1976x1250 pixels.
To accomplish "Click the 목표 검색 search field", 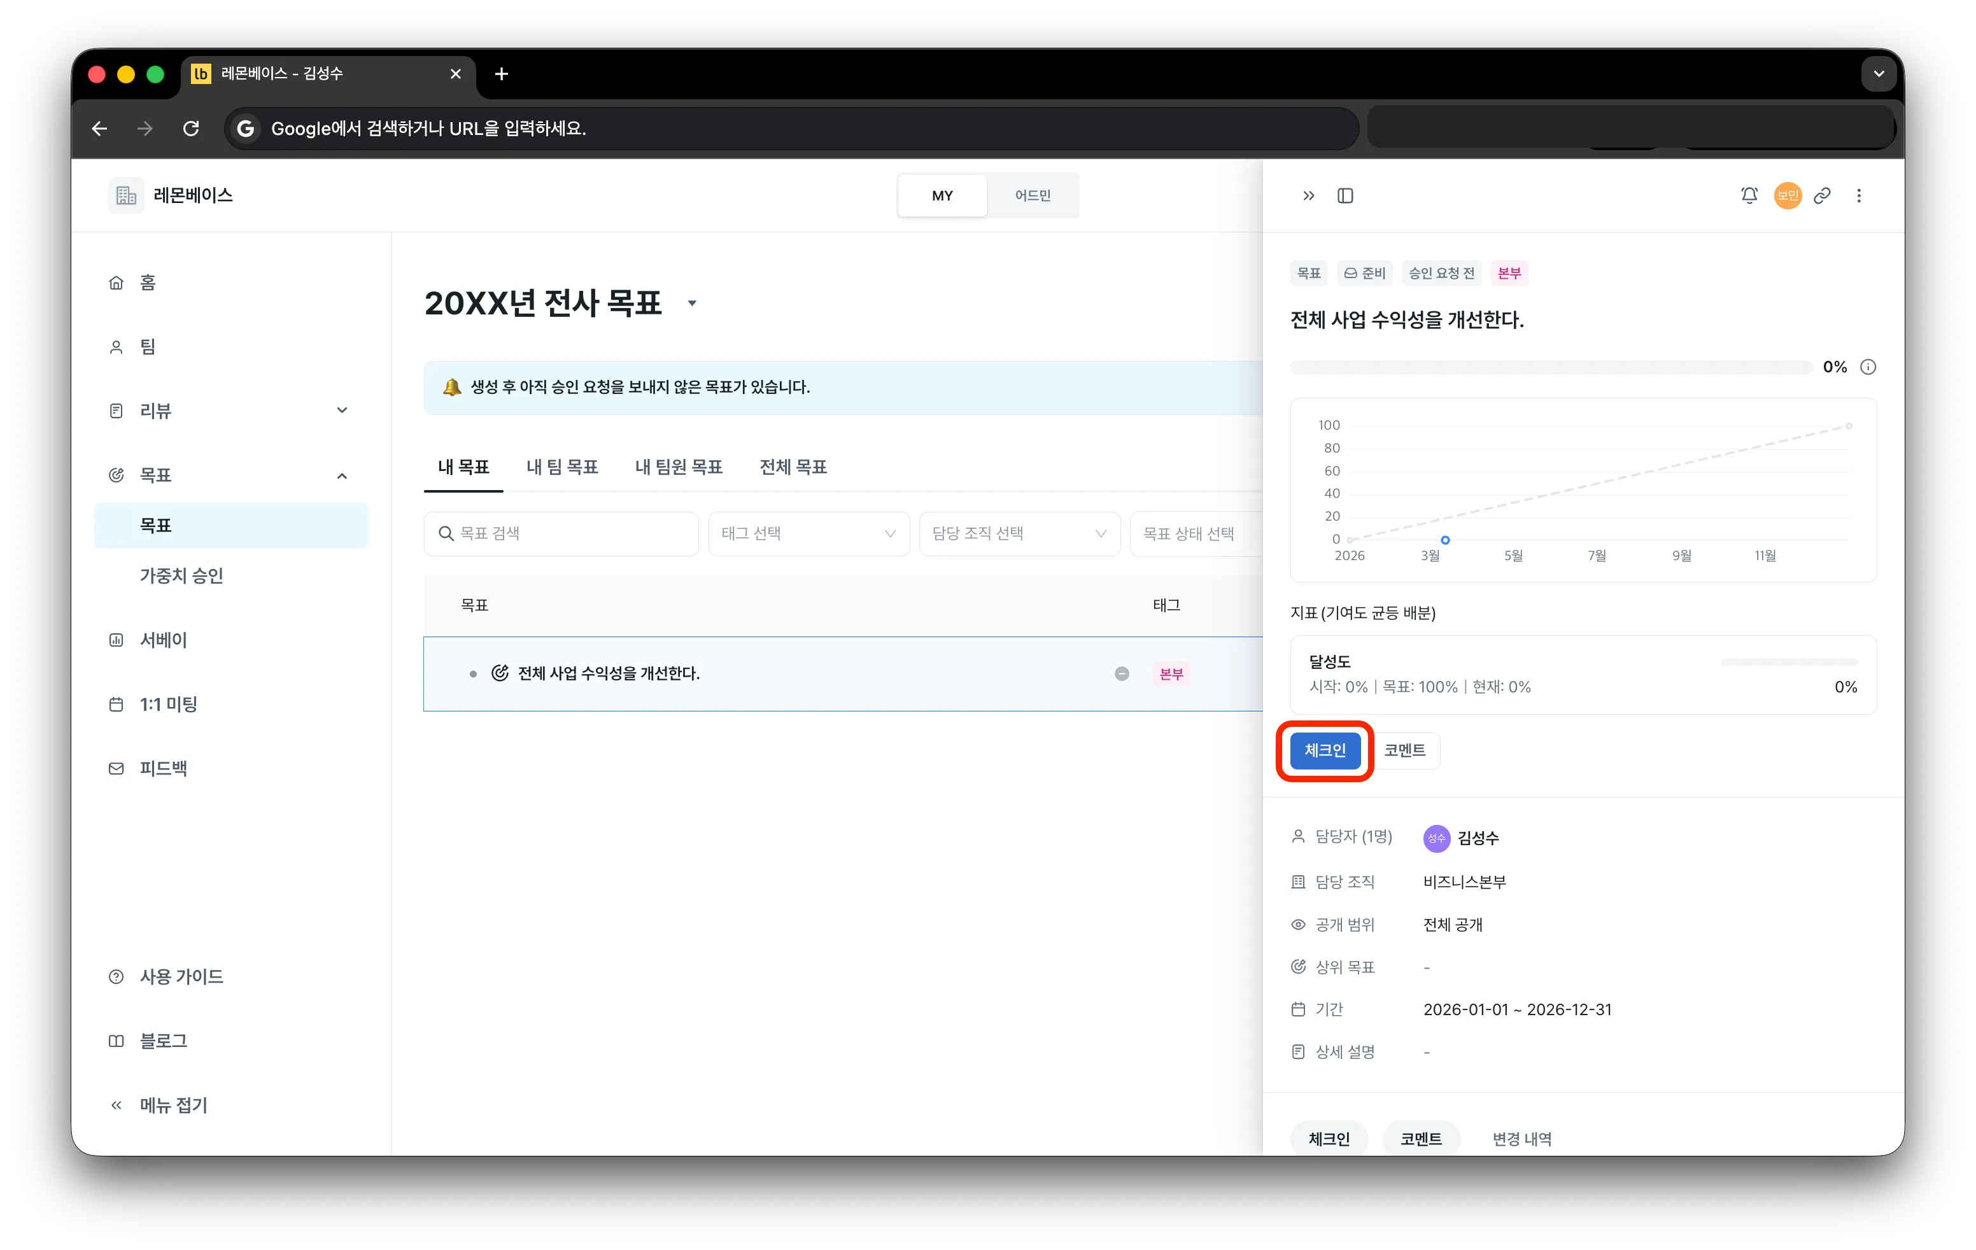I will (561, 533).
